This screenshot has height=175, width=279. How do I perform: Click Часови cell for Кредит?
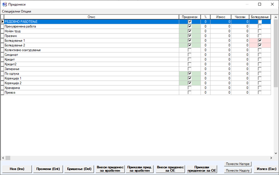click(x=240, y=59)
